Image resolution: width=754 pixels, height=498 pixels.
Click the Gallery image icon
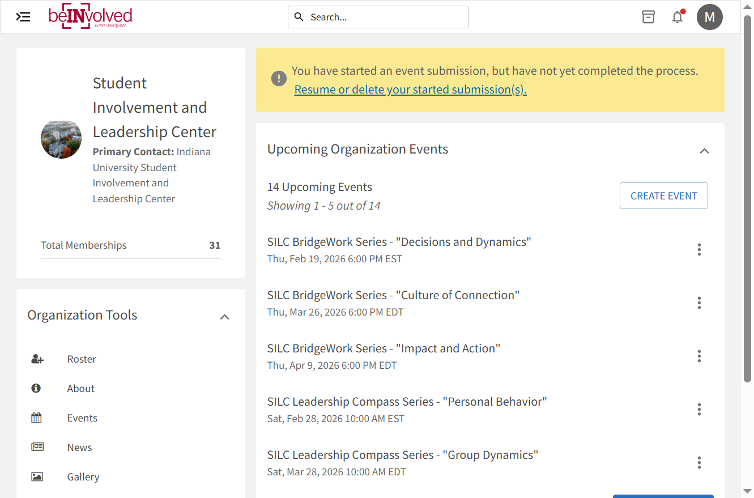click(37, 477)
